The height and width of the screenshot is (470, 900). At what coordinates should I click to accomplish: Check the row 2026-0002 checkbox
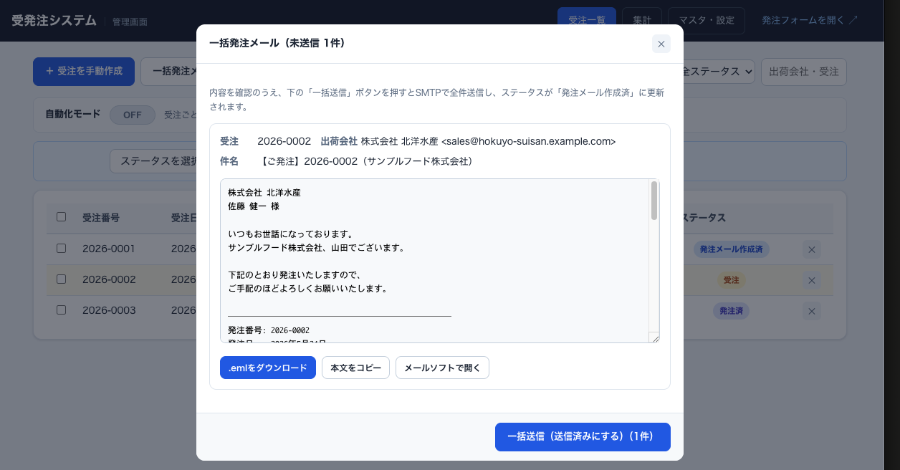[x=61, y=279]
